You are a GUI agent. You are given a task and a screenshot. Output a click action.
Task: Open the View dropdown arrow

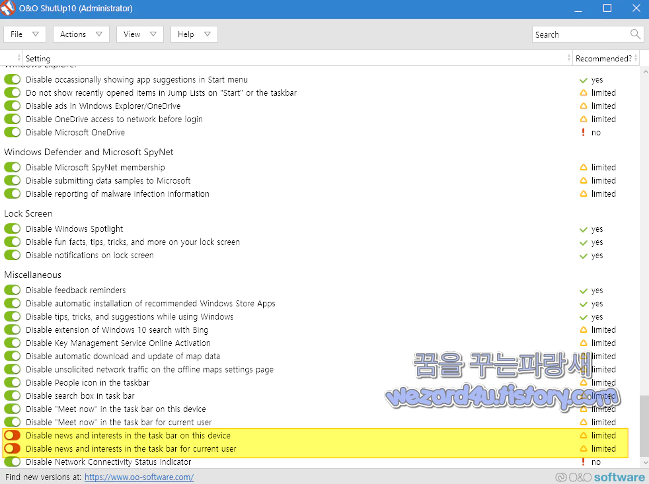pos(153,34)
